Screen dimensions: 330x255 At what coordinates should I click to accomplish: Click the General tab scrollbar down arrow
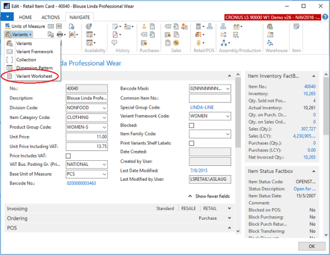[238, 231]
